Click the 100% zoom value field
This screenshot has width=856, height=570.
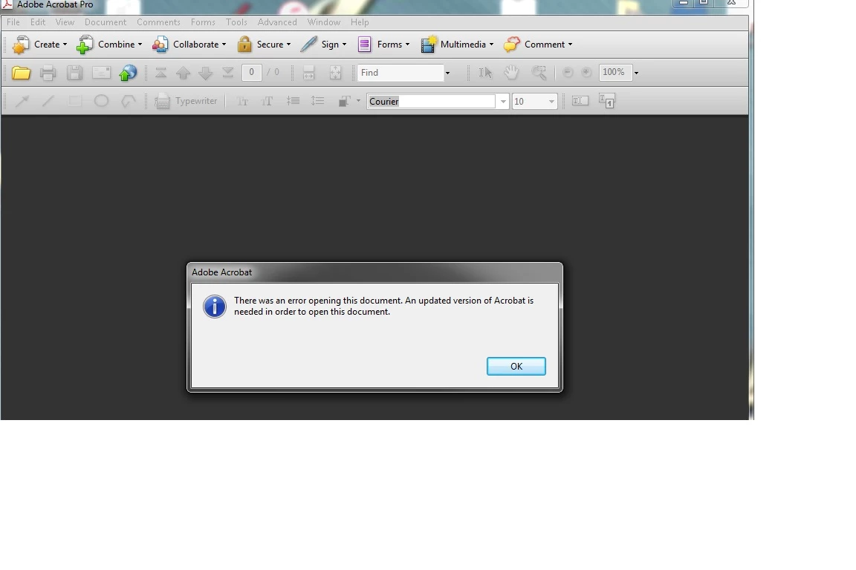pos(615,72)
